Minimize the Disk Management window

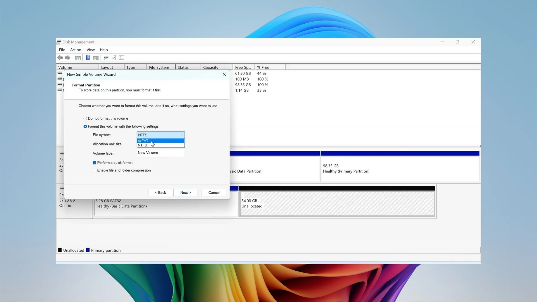pyautogui.click(x=442, y=42)
